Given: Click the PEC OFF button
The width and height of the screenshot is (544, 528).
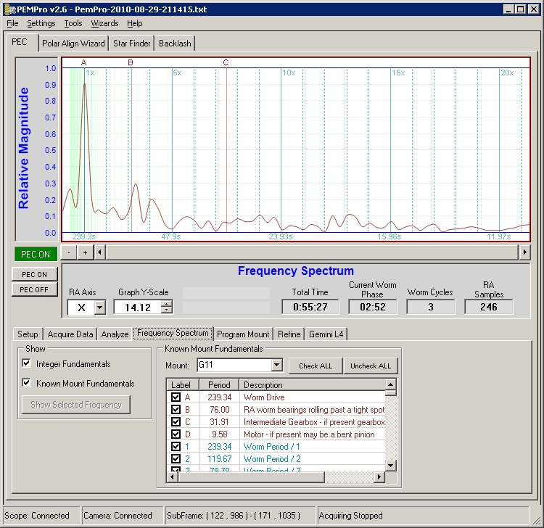Looking at the screenshot, I should pyautogui.click(x=34, y=289).
